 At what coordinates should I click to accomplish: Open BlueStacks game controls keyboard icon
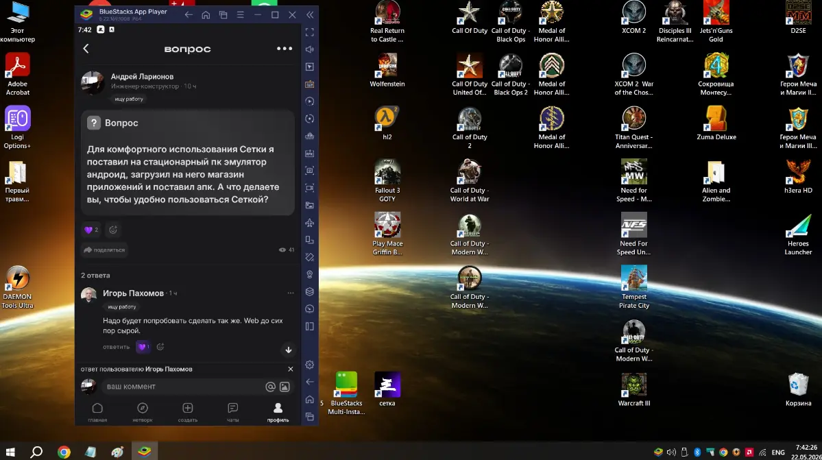point(310,84)
